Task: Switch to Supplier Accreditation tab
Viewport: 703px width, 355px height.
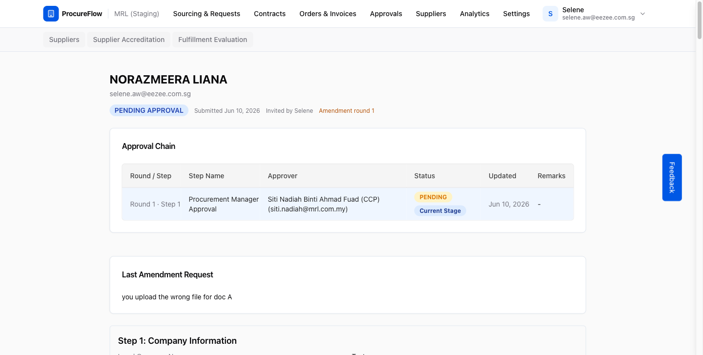Action: coord(129,40)
